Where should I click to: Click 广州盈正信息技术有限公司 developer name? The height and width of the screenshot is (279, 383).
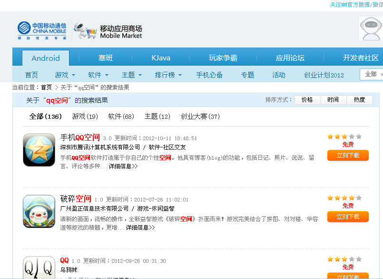tap(94, 209)
